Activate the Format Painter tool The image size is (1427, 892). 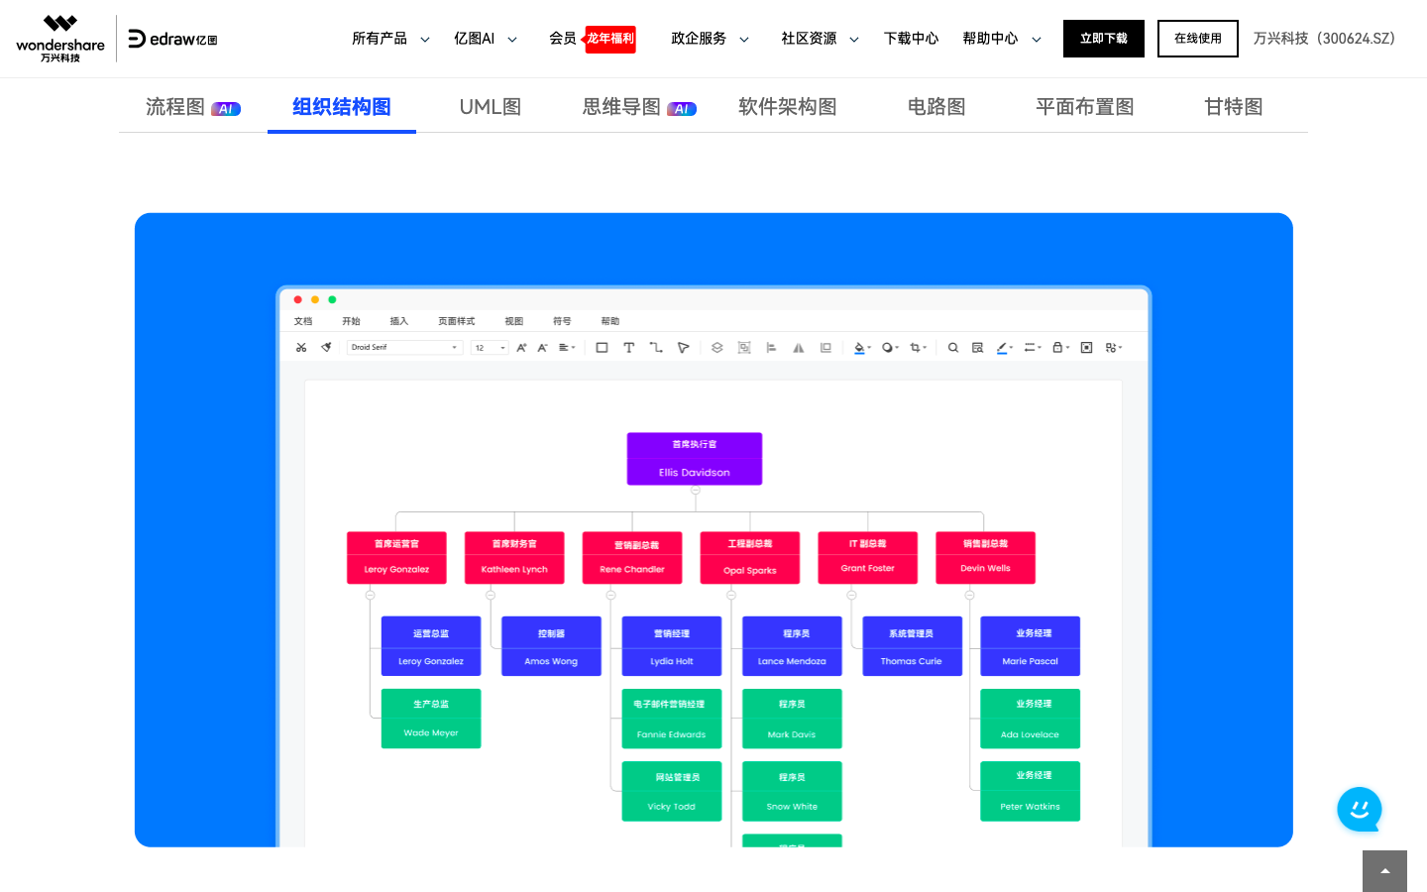pyautogui.click(x=326, y=347)
